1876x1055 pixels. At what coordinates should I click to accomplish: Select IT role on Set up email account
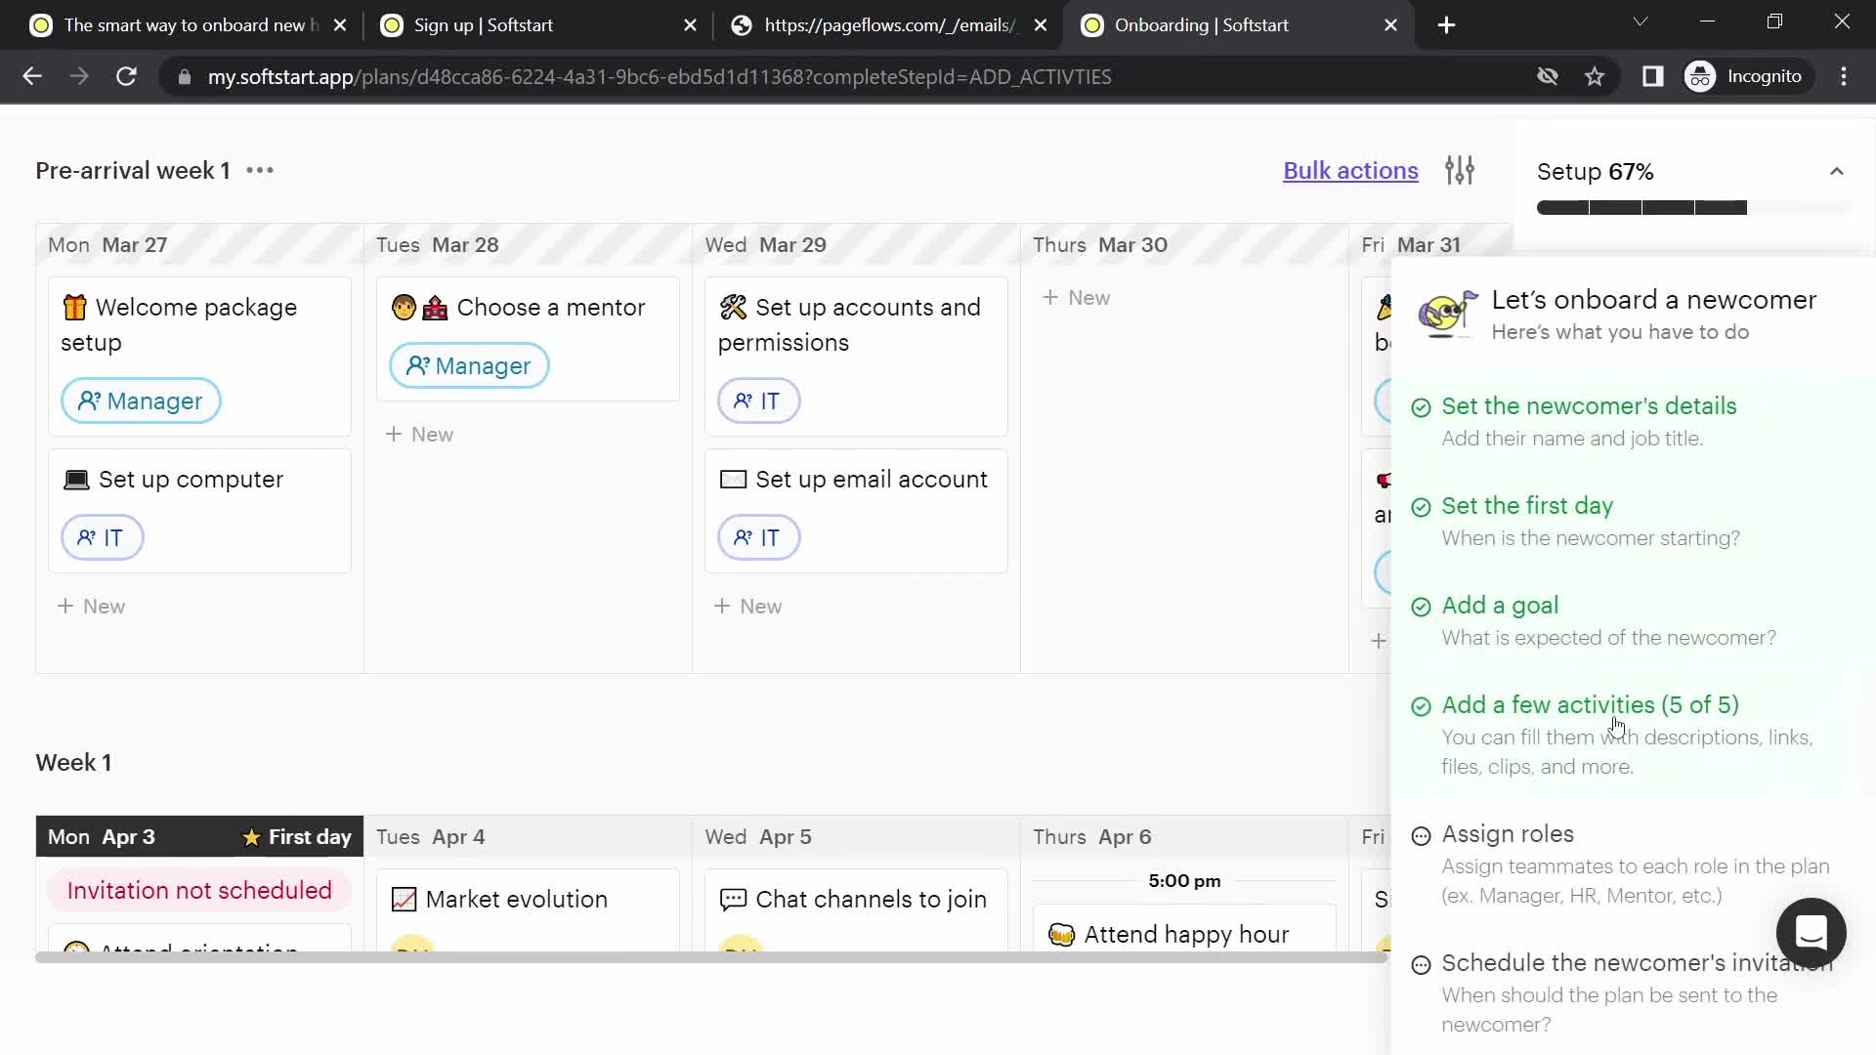(x=758, y=537)
